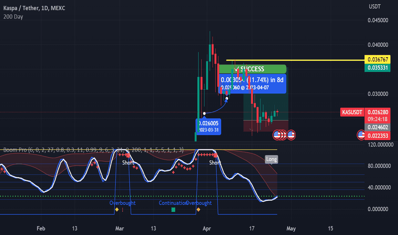The image size is (398, 235).
Task: Click the 0.026280 current price label
Action: pos(378,112)
